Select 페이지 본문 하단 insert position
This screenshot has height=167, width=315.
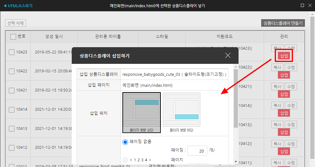[181, 113]
